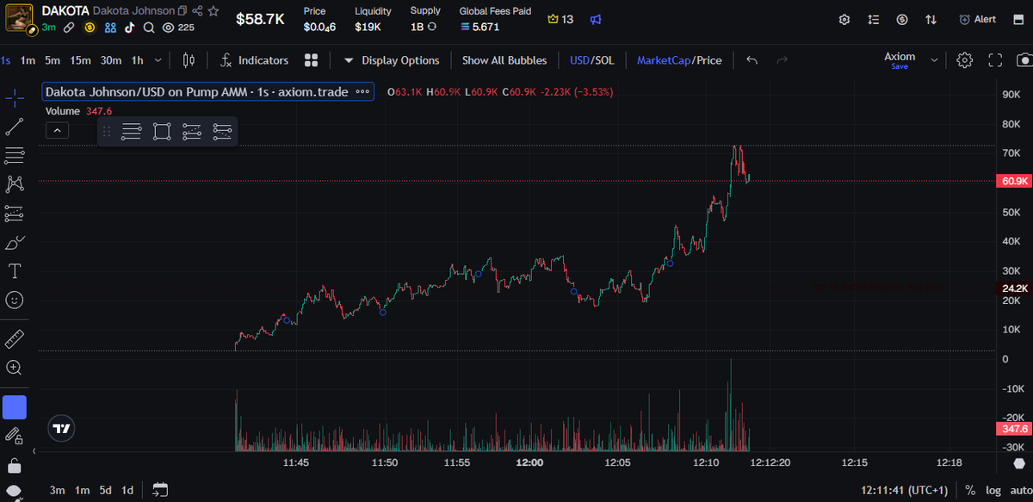Image resolution: width=1033 pixels, height=502 pixels.
Task: Select the 1d date range
Action: click(127, 490)
